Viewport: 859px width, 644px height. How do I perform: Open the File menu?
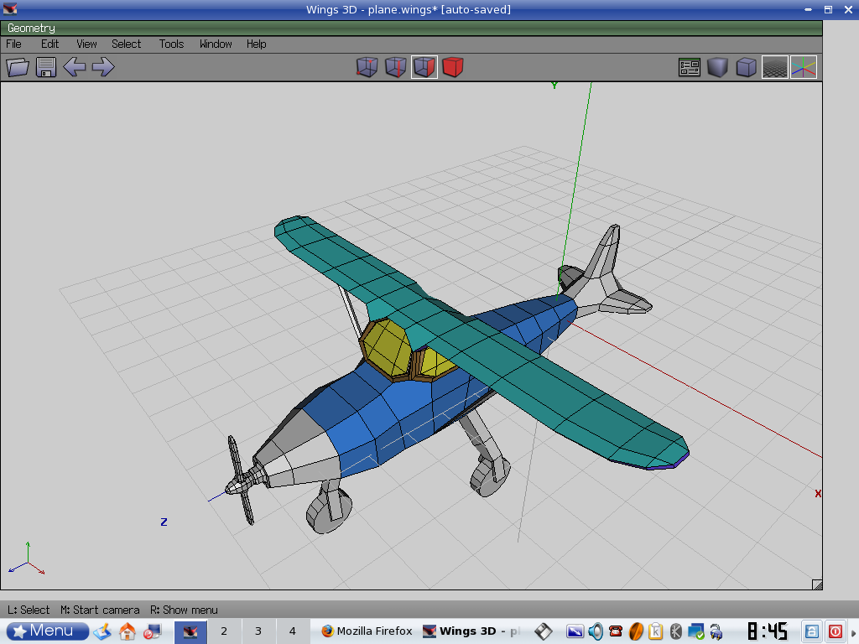[x=14, y=44]
